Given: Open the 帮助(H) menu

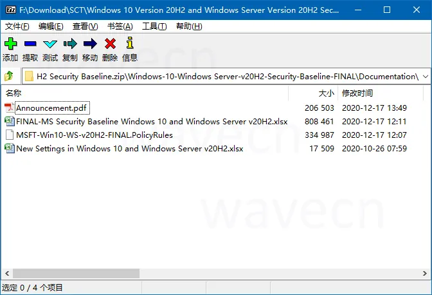Looking at the screenshot, I should (189, 26).
